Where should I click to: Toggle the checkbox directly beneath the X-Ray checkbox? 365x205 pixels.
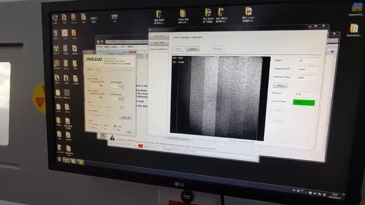[x=115, y=130]
